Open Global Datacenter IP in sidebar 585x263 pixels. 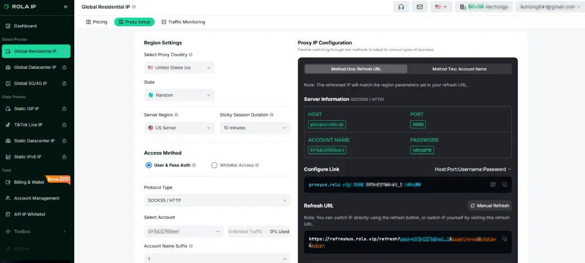pos(36,67)
